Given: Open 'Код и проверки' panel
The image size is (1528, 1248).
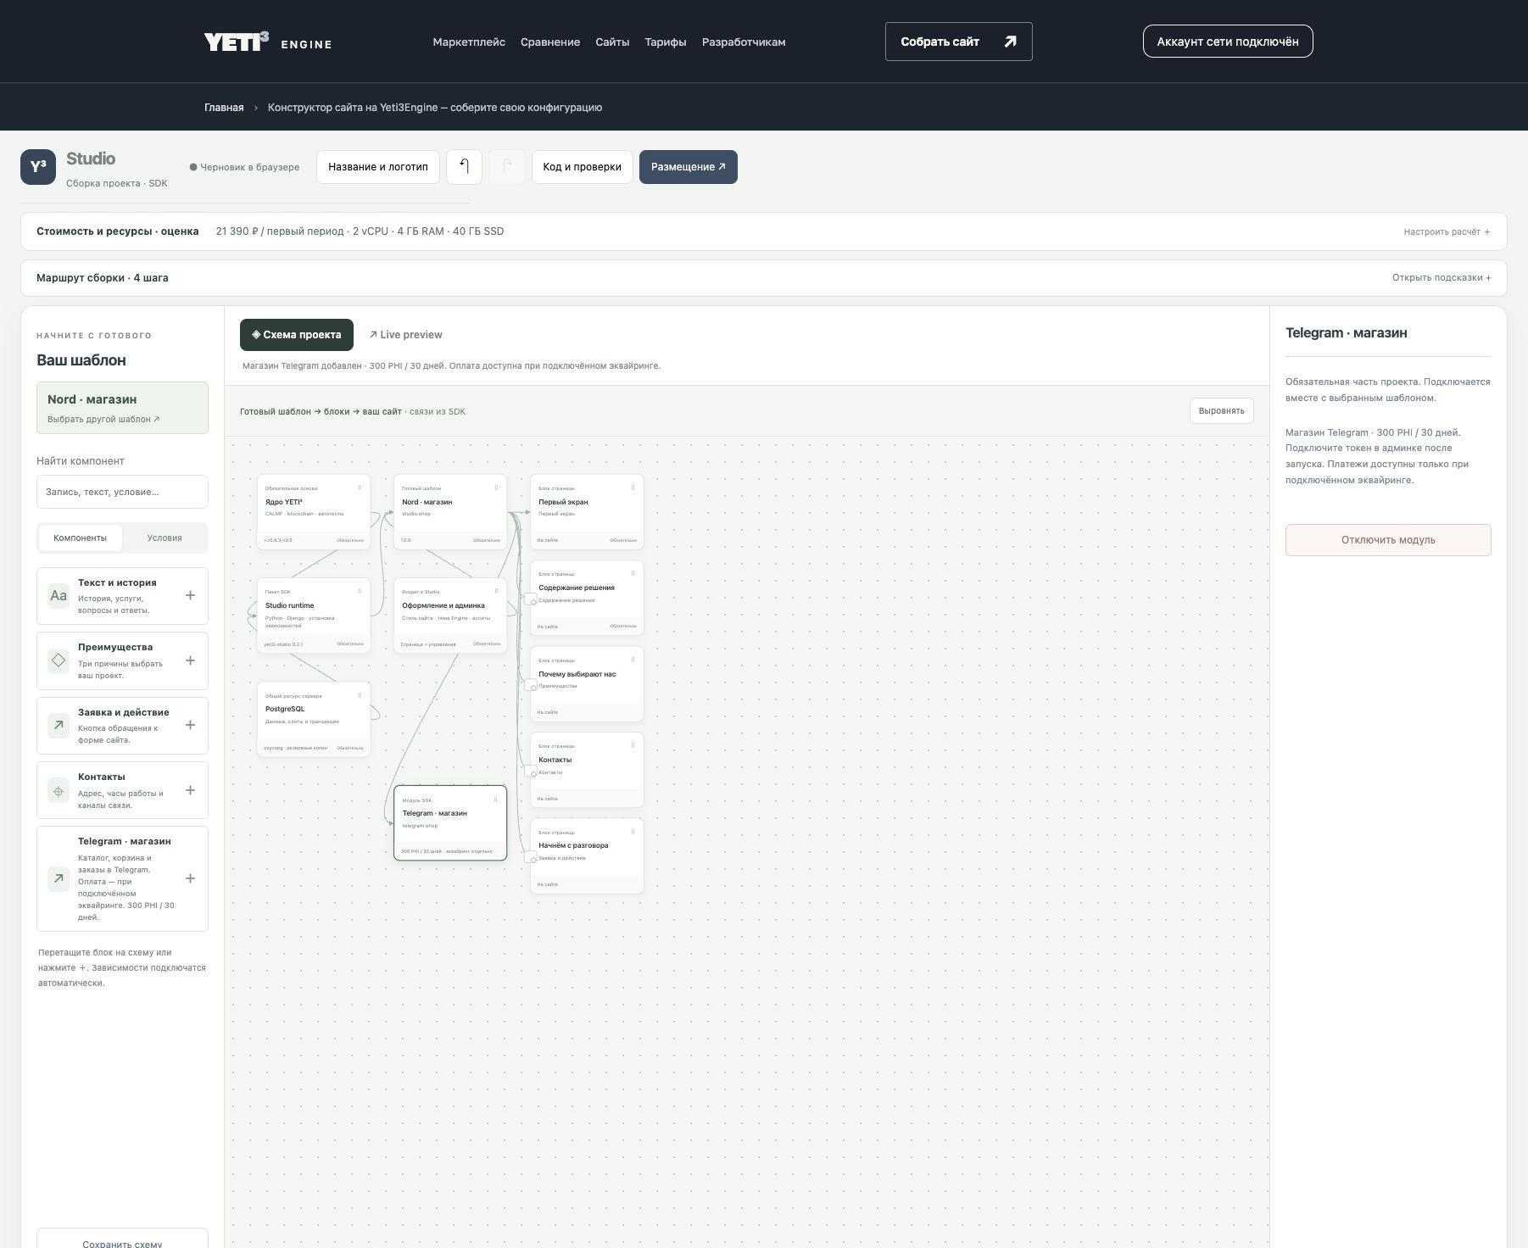Looking at the screenshot, I should pyautogui.click(x=583, y=167).
